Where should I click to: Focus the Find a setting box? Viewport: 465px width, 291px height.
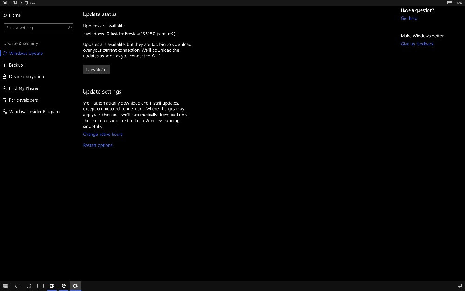pyautogui.click(x=38, y=27)
